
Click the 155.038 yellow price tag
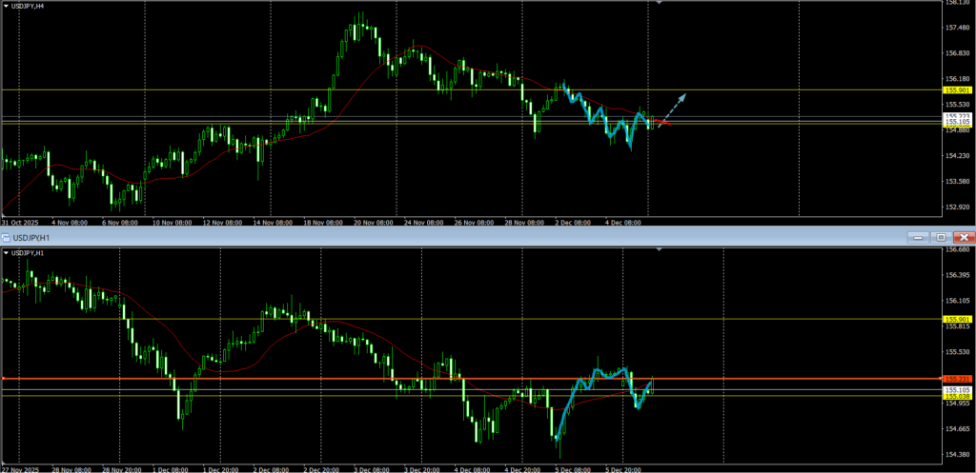point(956,397)
